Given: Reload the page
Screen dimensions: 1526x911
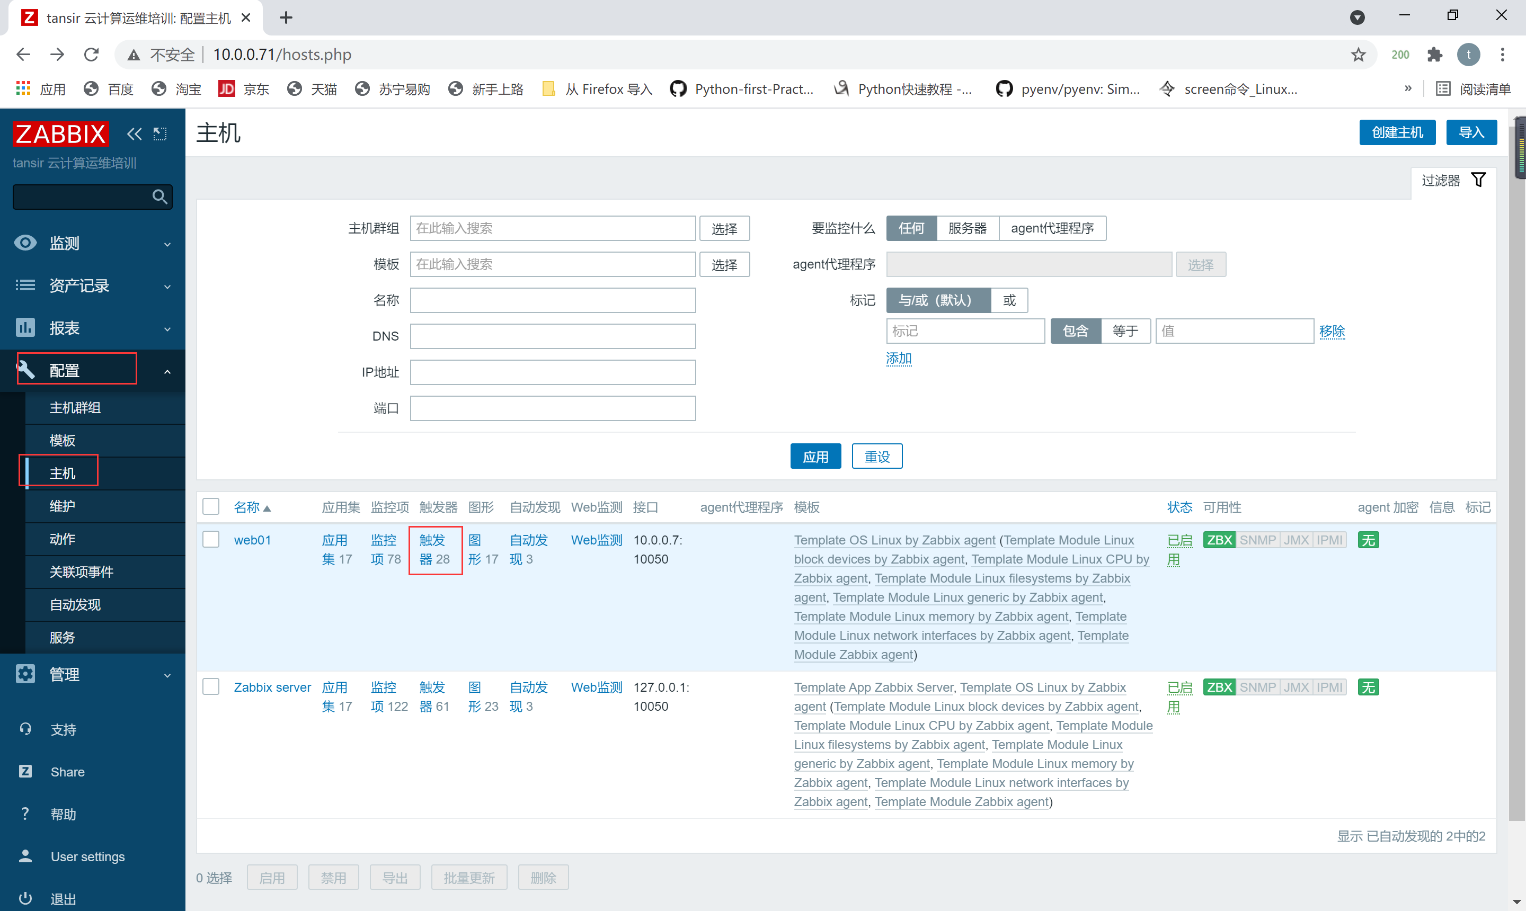Looking at the screenshot, I should click(x=92, y=55).
